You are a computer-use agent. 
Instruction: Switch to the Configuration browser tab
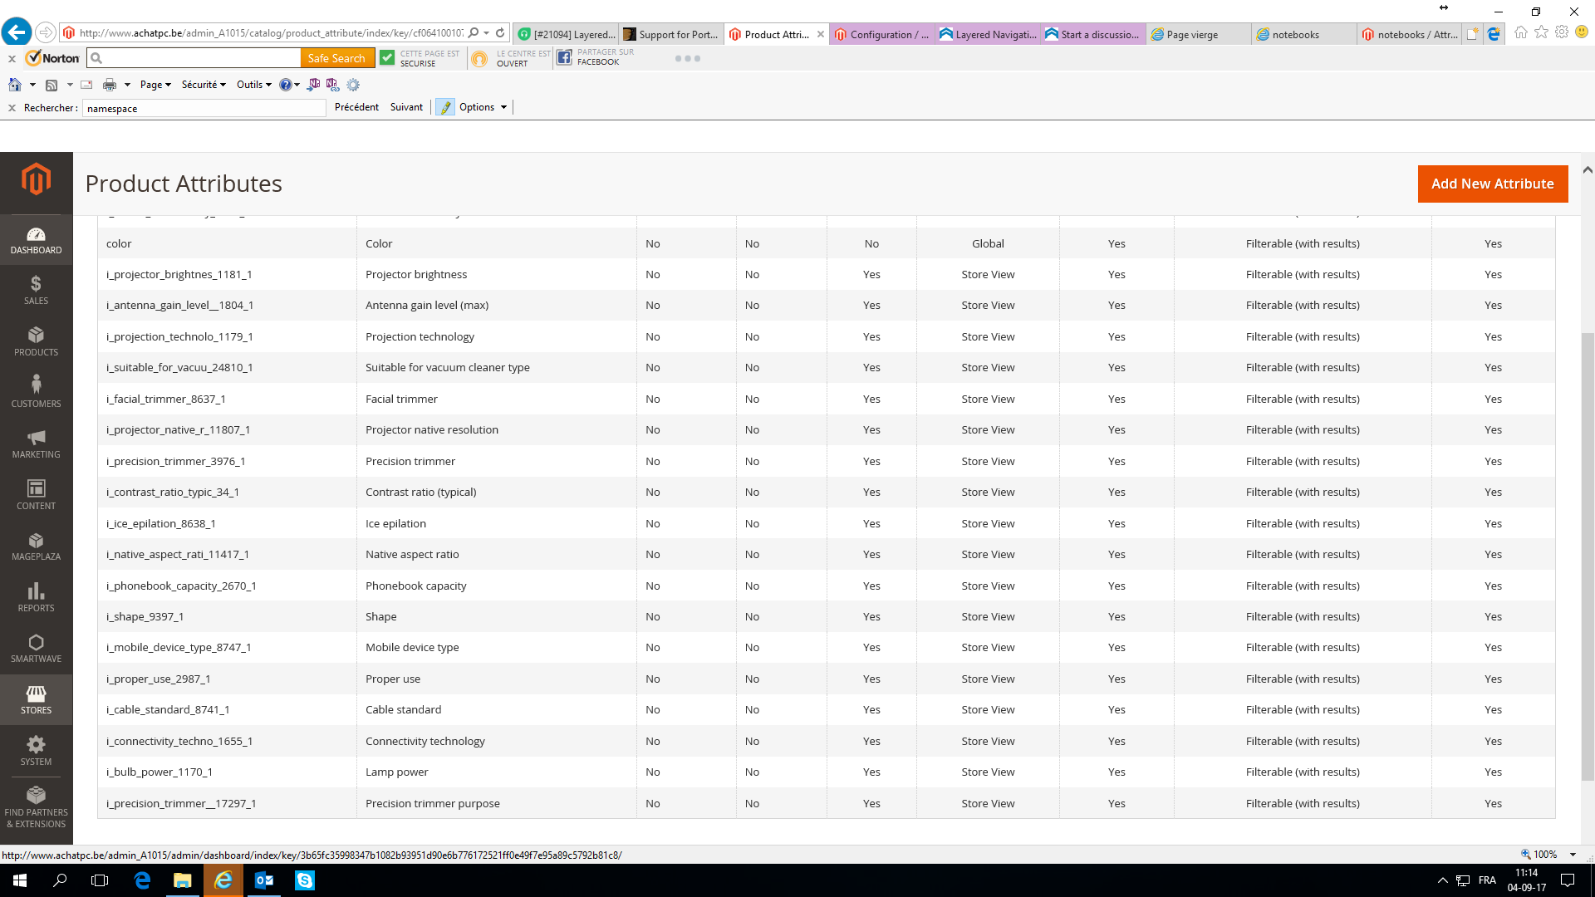coord(881,34)
